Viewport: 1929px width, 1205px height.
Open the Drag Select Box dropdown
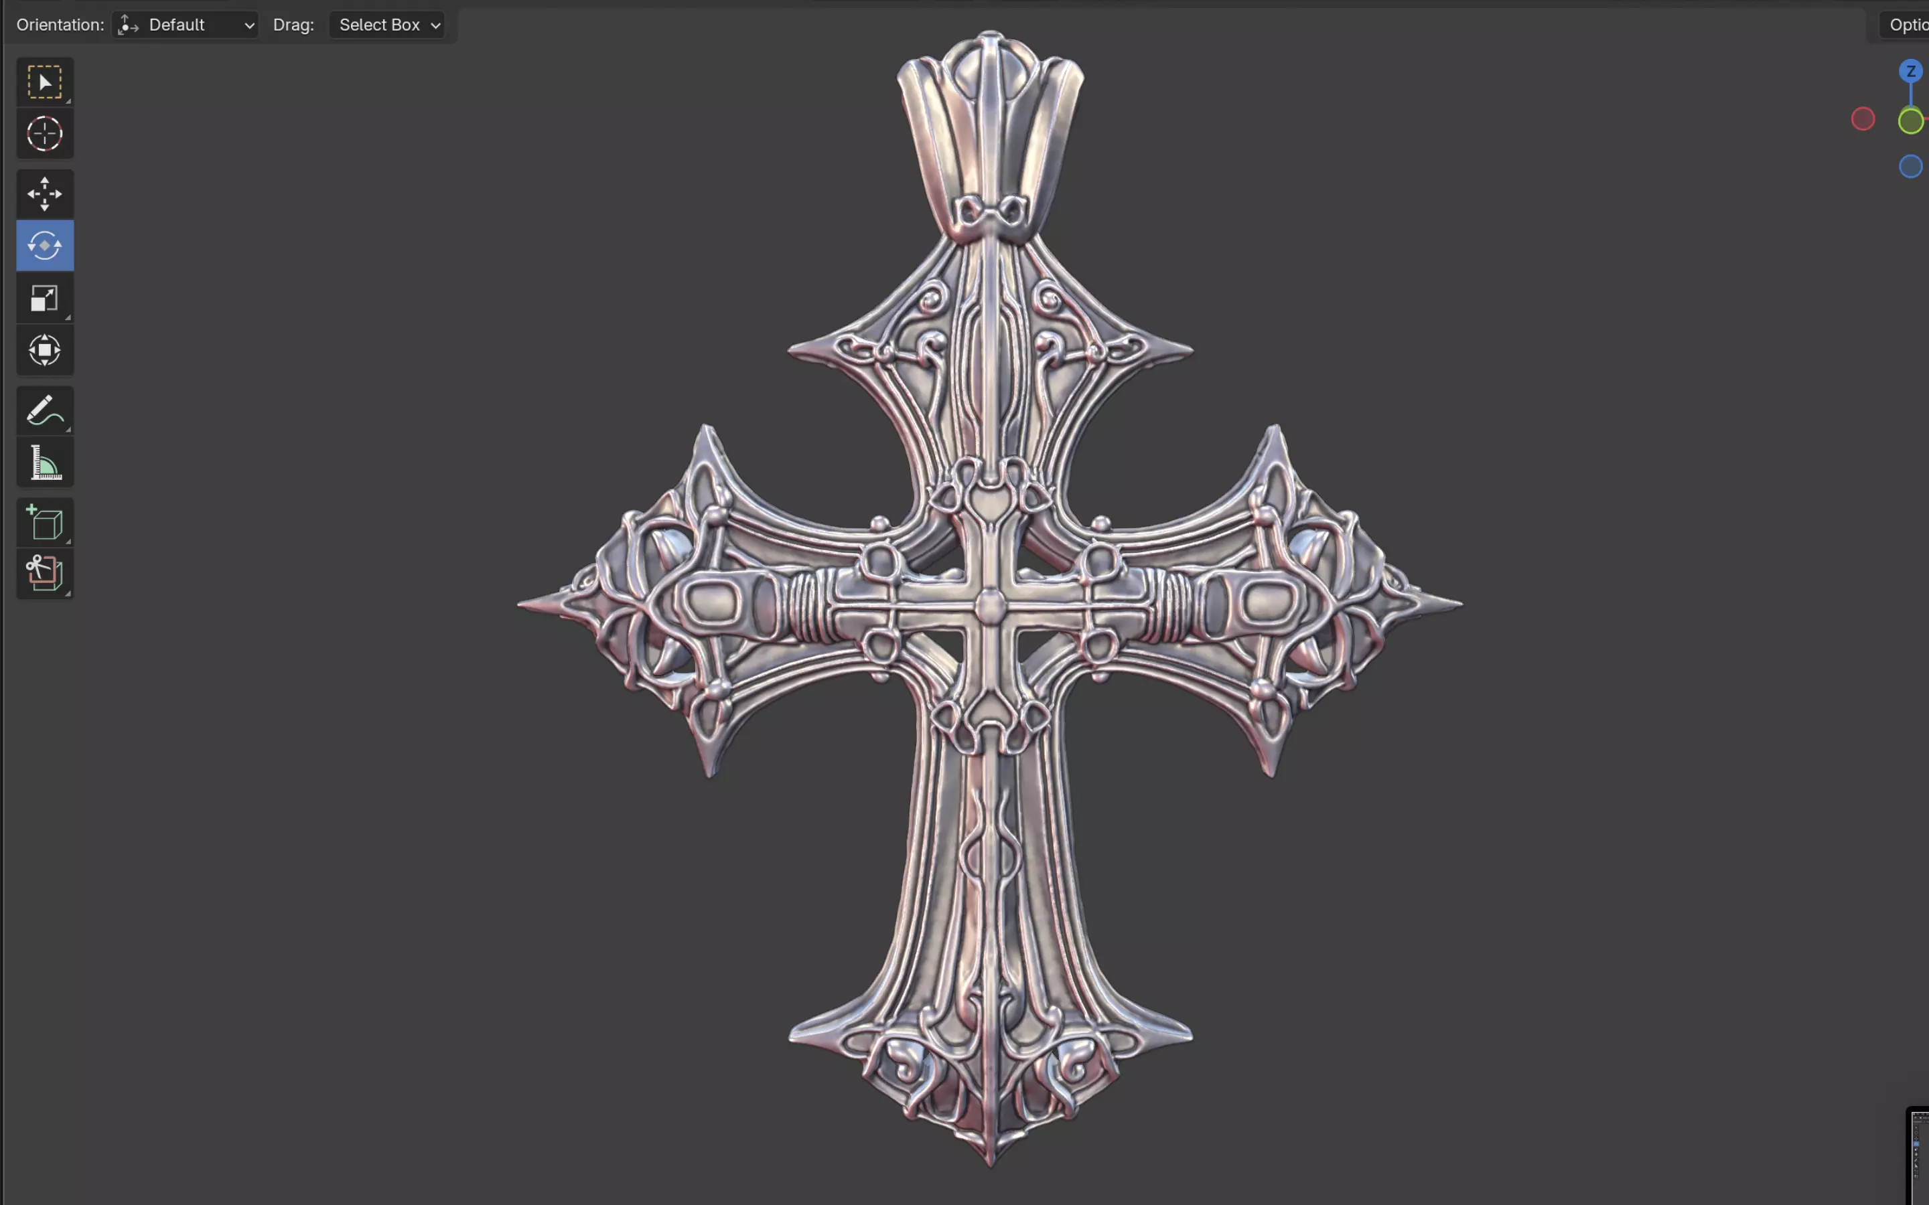point(387,25)
